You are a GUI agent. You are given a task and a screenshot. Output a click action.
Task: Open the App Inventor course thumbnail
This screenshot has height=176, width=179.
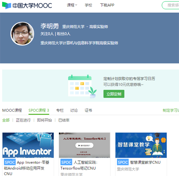point(28,145)
